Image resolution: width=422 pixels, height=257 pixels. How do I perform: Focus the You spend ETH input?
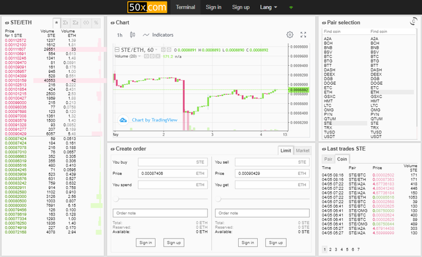click(173, 185)
